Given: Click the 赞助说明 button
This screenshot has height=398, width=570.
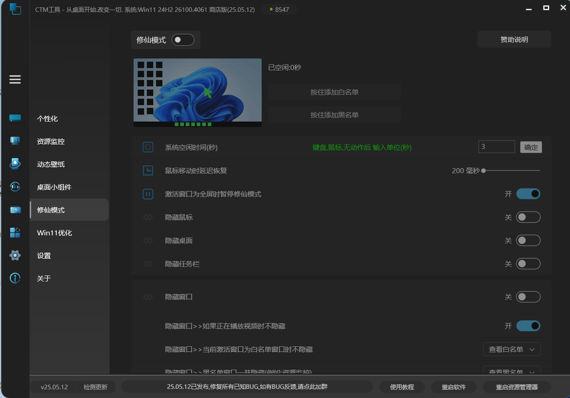Looking at the screenshot, I should [514, 39].
